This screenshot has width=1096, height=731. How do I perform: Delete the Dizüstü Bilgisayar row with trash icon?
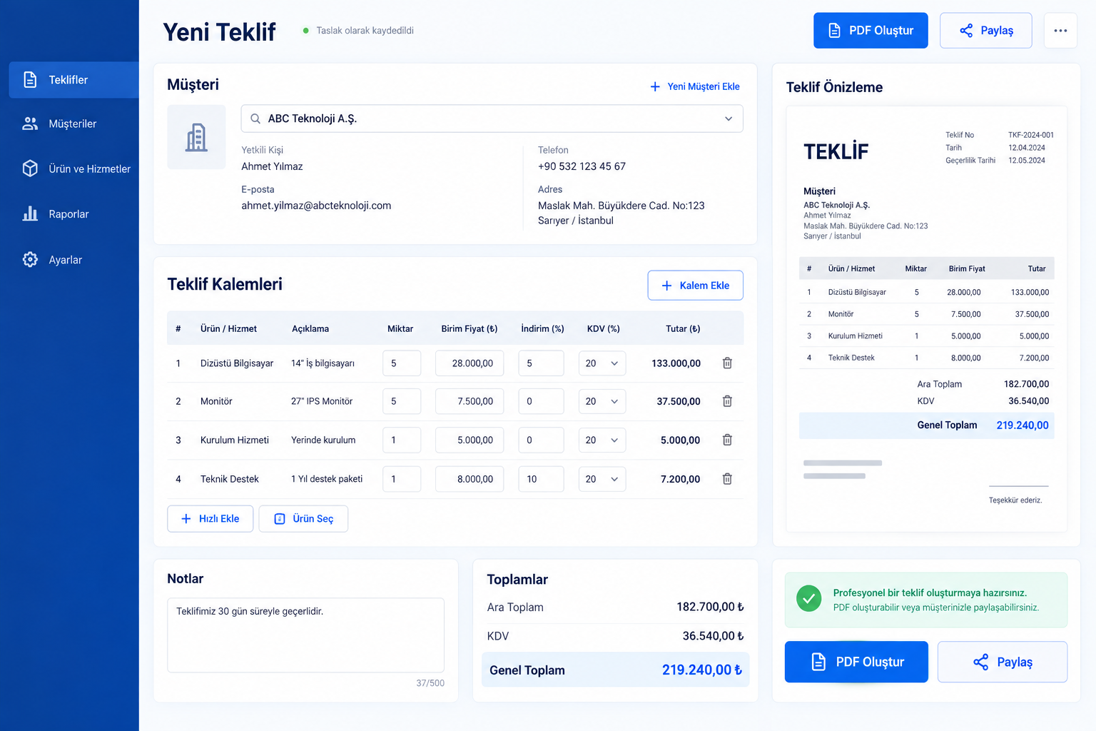[x=727, y=363]
